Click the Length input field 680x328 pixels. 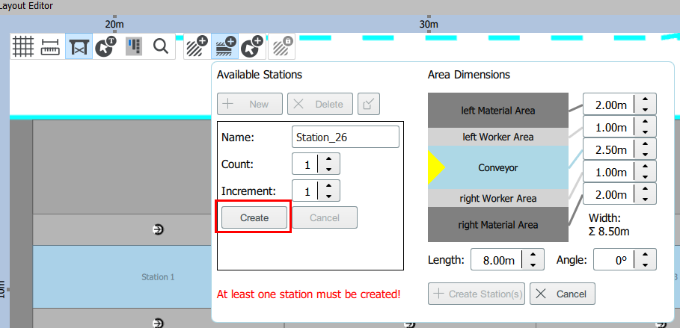pos(497,259)
